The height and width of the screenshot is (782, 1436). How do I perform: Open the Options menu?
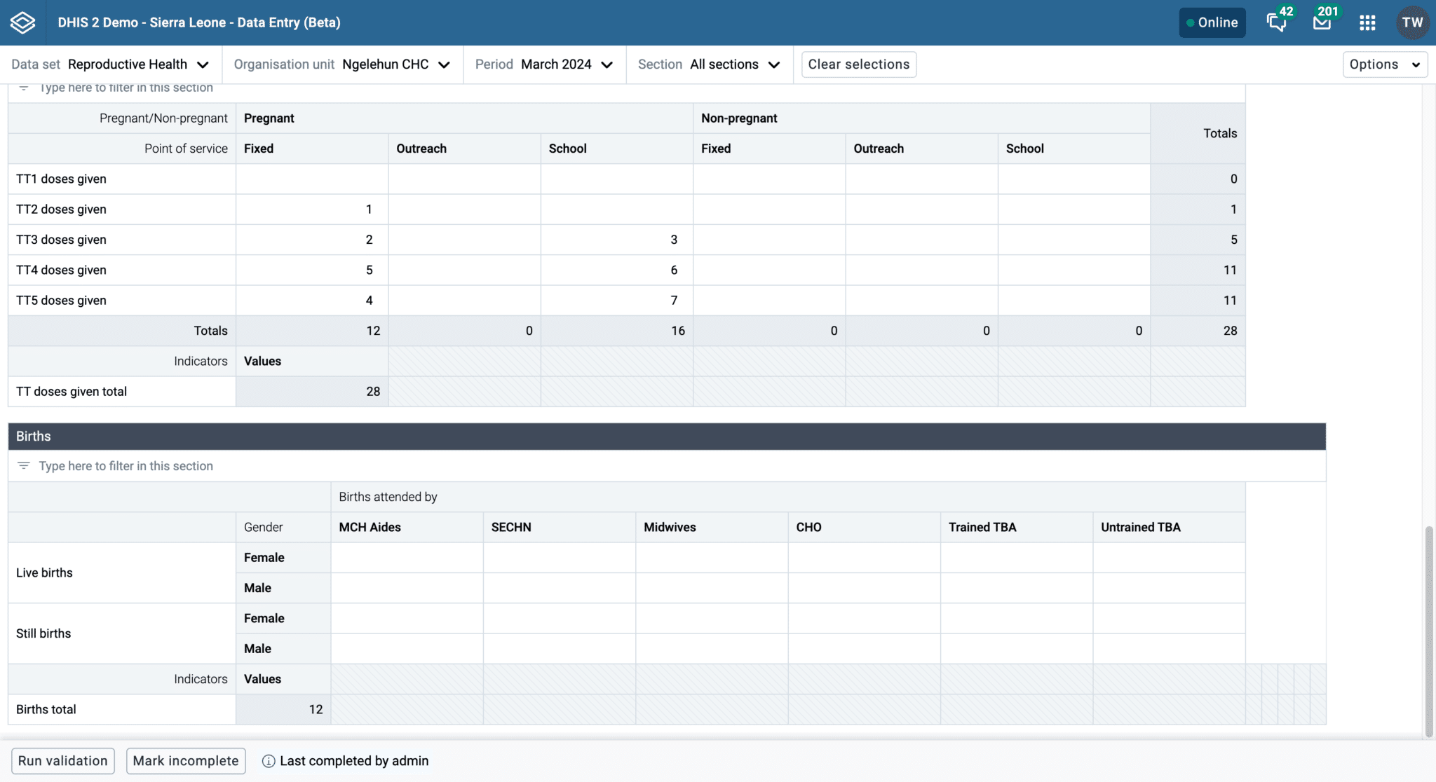point(1385,64)
